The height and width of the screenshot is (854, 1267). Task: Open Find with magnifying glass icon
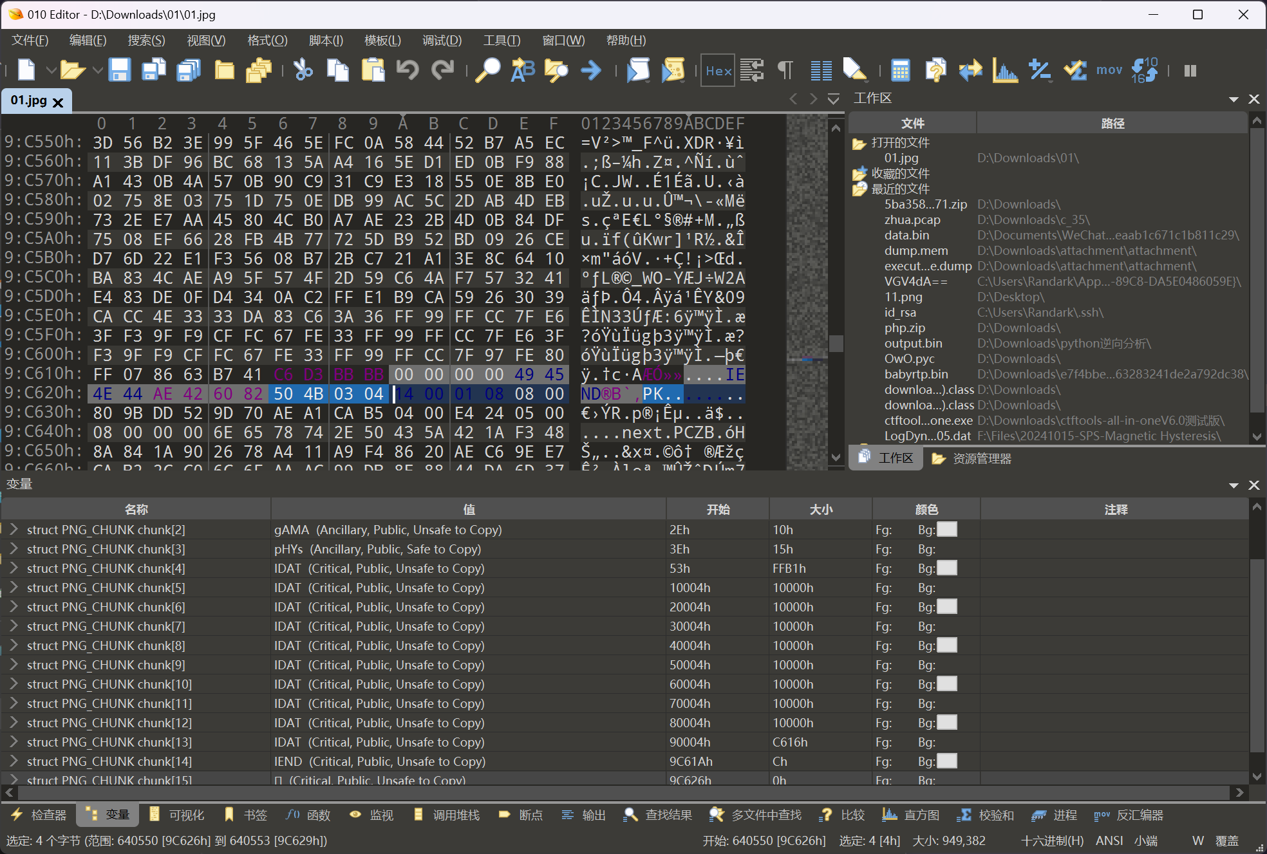click(x=487, y=70)
